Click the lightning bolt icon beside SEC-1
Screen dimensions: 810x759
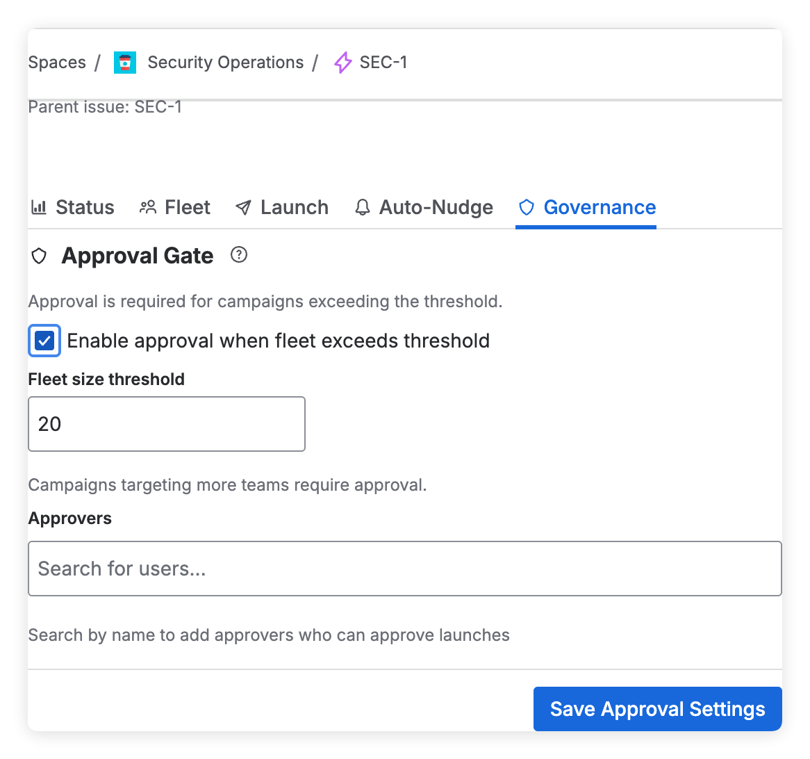(342, 63)
